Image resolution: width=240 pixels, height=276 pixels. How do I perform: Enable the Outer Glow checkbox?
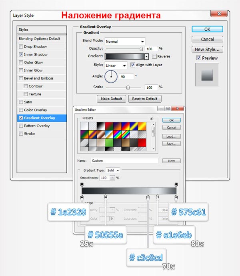(21, 62)
